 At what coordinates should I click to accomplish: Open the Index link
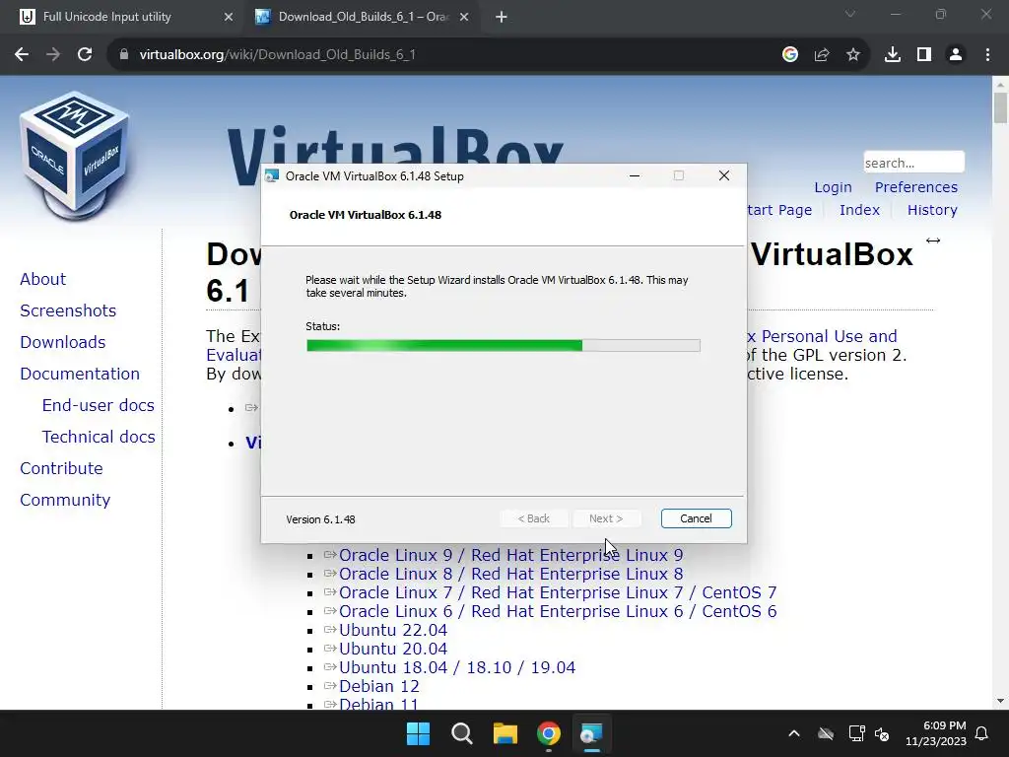point(859,210)
